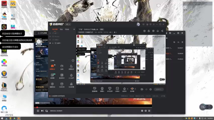Toggle visibility of the third source row
This screenshot has height=120, width=214.
tap(50, 40)
